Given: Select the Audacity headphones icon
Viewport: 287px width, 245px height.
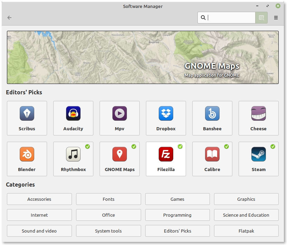Looking at the screenshot, I should 73,113.
